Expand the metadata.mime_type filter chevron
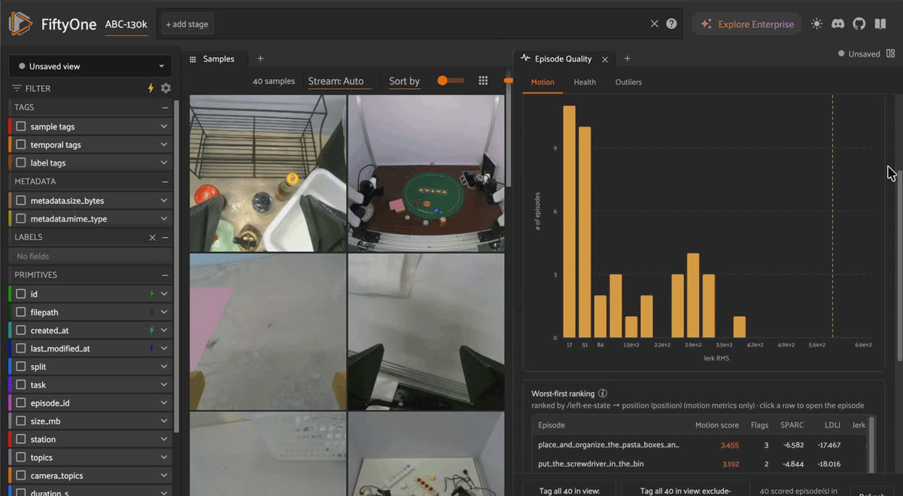Screen dimensions: 903x496 (164, 219)
